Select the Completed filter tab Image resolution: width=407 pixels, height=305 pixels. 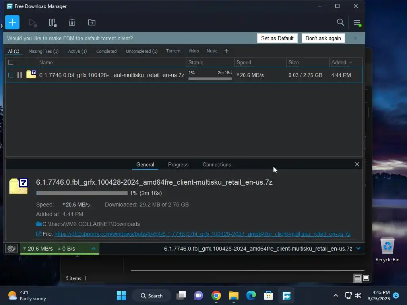click(x=107, y=51)
